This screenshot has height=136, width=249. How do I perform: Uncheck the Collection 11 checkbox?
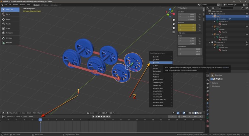point(212,14)
